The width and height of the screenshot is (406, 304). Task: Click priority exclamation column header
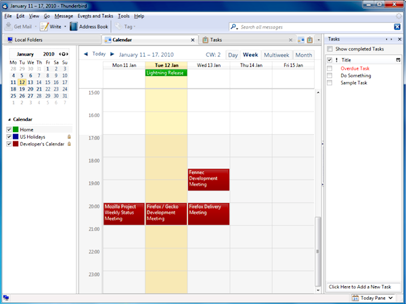tap(336, 60)
